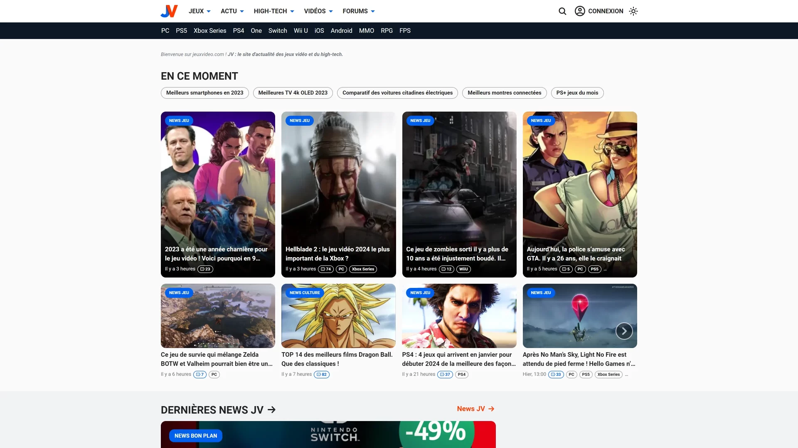Screen dimensions: 798x448
Task: Select Android in platform bar
Action: [341, 31]
